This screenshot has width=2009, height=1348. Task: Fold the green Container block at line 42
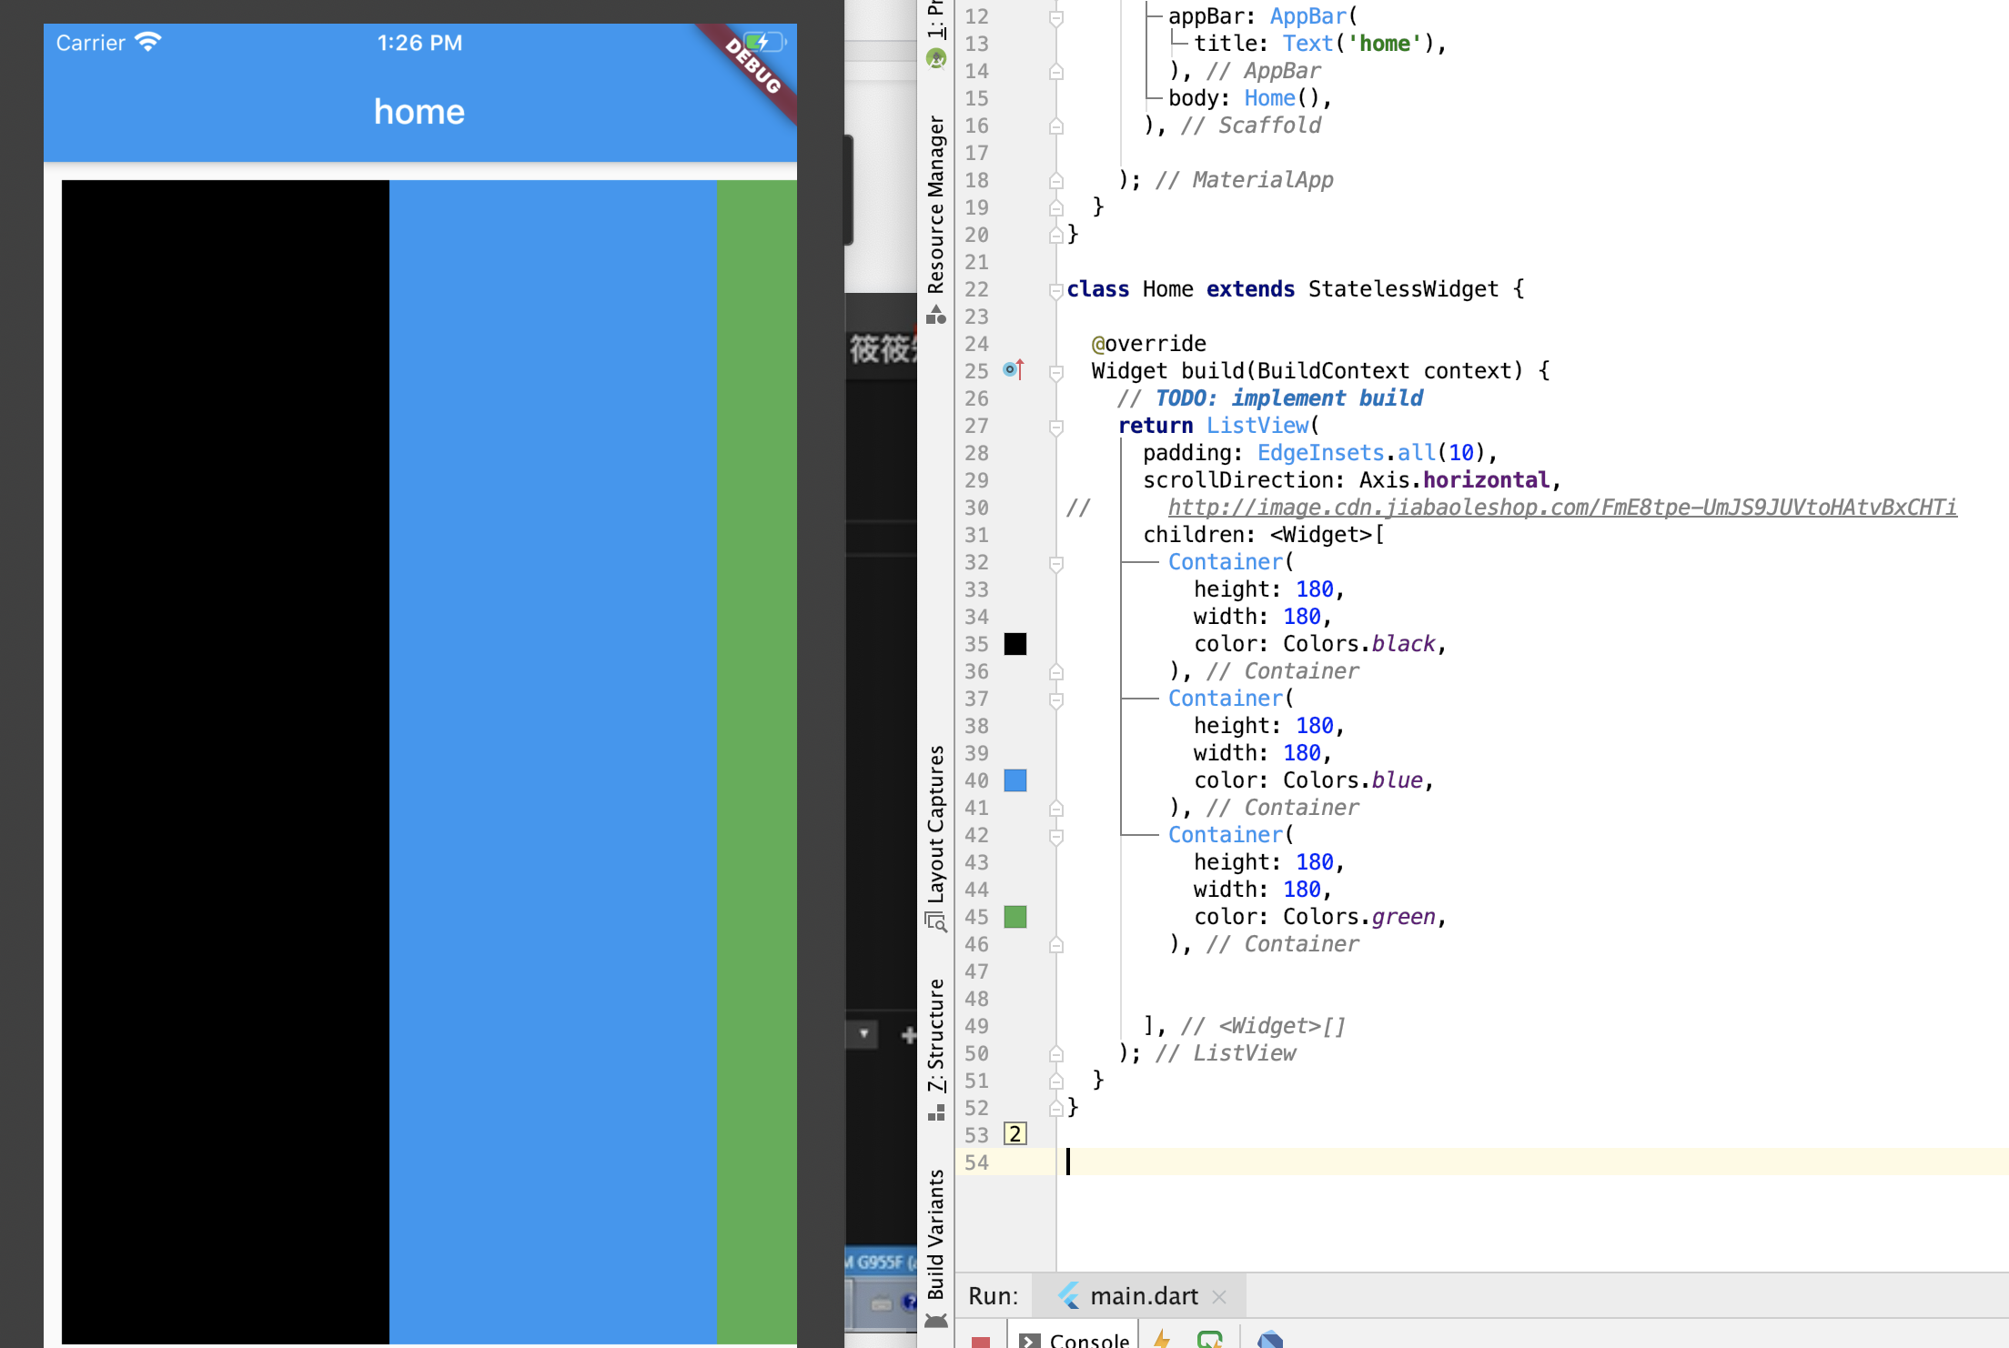click(x=1056, y=836)
